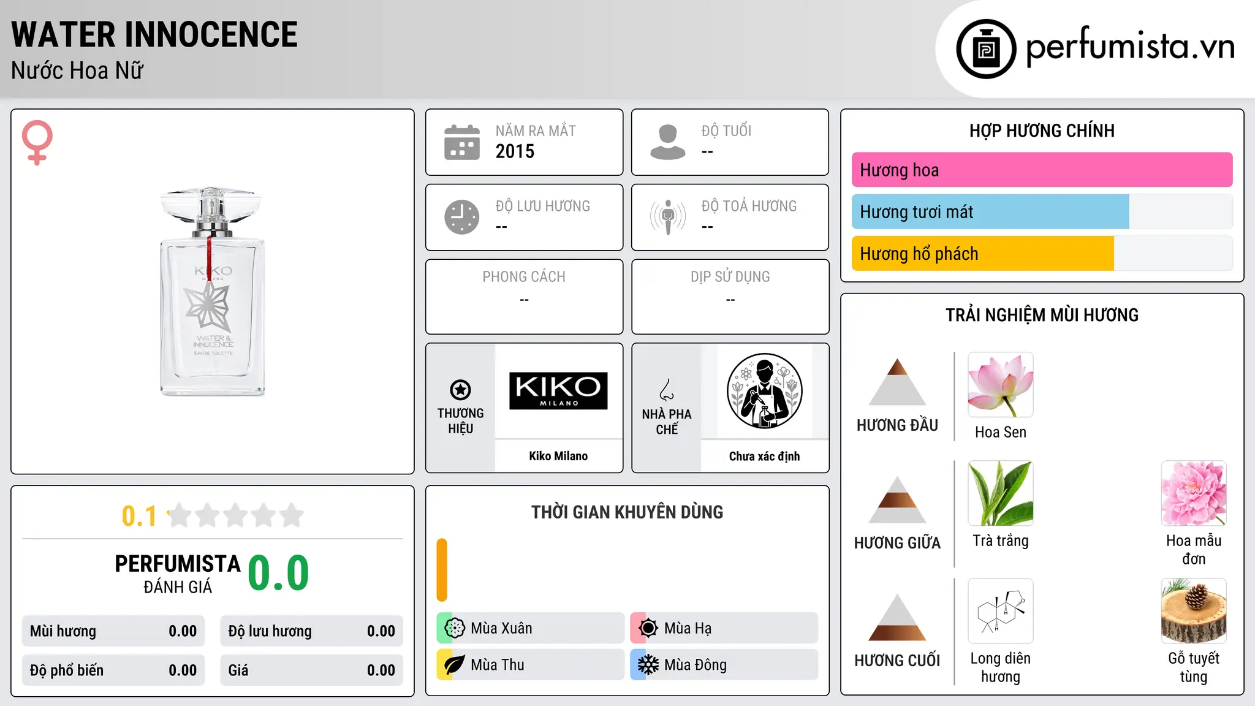Select the Mùa Đông season row
Image resolution: width=1255 pixels, height=706 pixels.
click(724, 665)
